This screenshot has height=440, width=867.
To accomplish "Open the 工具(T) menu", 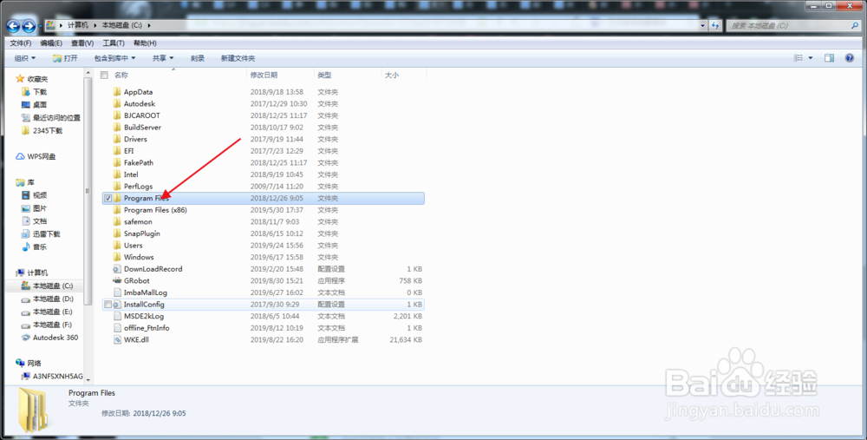I will pos(114,43).
